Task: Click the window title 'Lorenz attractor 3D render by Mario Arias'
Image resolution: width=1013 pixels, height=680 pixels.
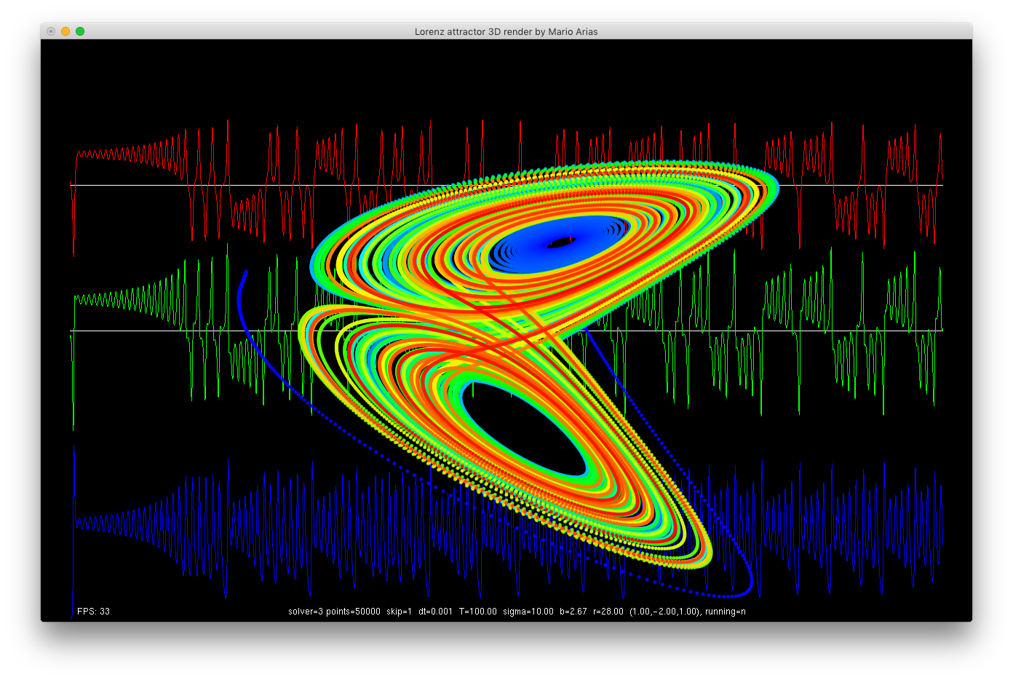Action: pyautogui.click(x=506, y=31)
